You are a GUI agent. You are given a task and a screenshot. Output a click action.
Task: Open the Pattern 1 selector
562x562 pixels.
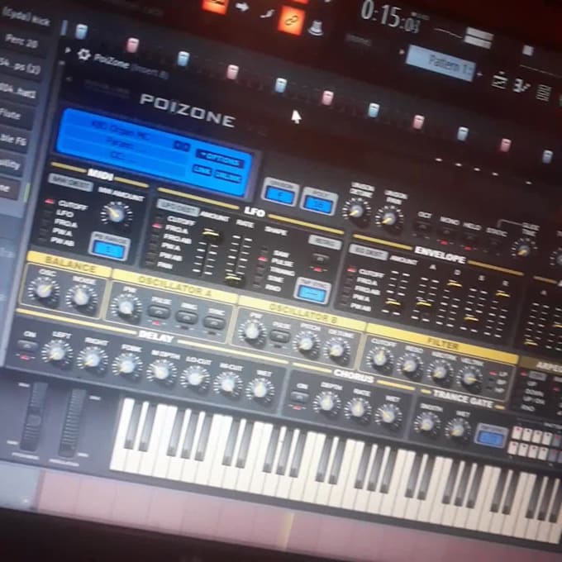[441, 63]
